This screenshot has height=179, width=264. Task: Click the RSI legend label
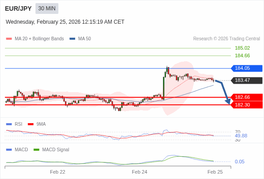(x=18, y=124)
